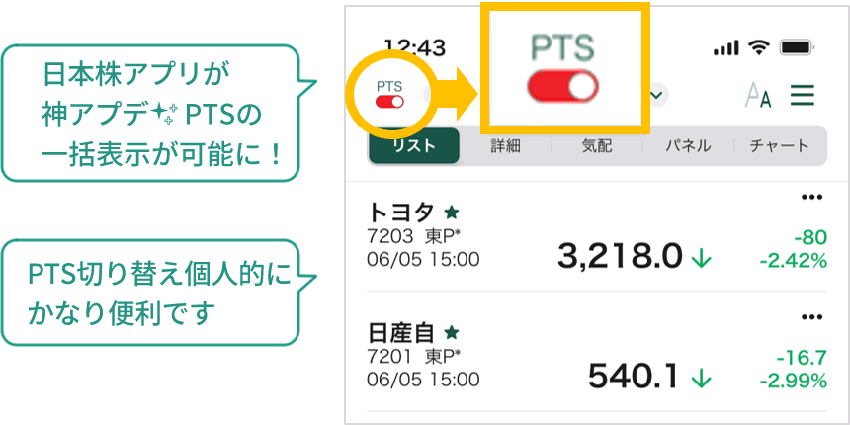
Task: Expand the chevron dropdown beside the PTS box
Action: tap(657, 96)
